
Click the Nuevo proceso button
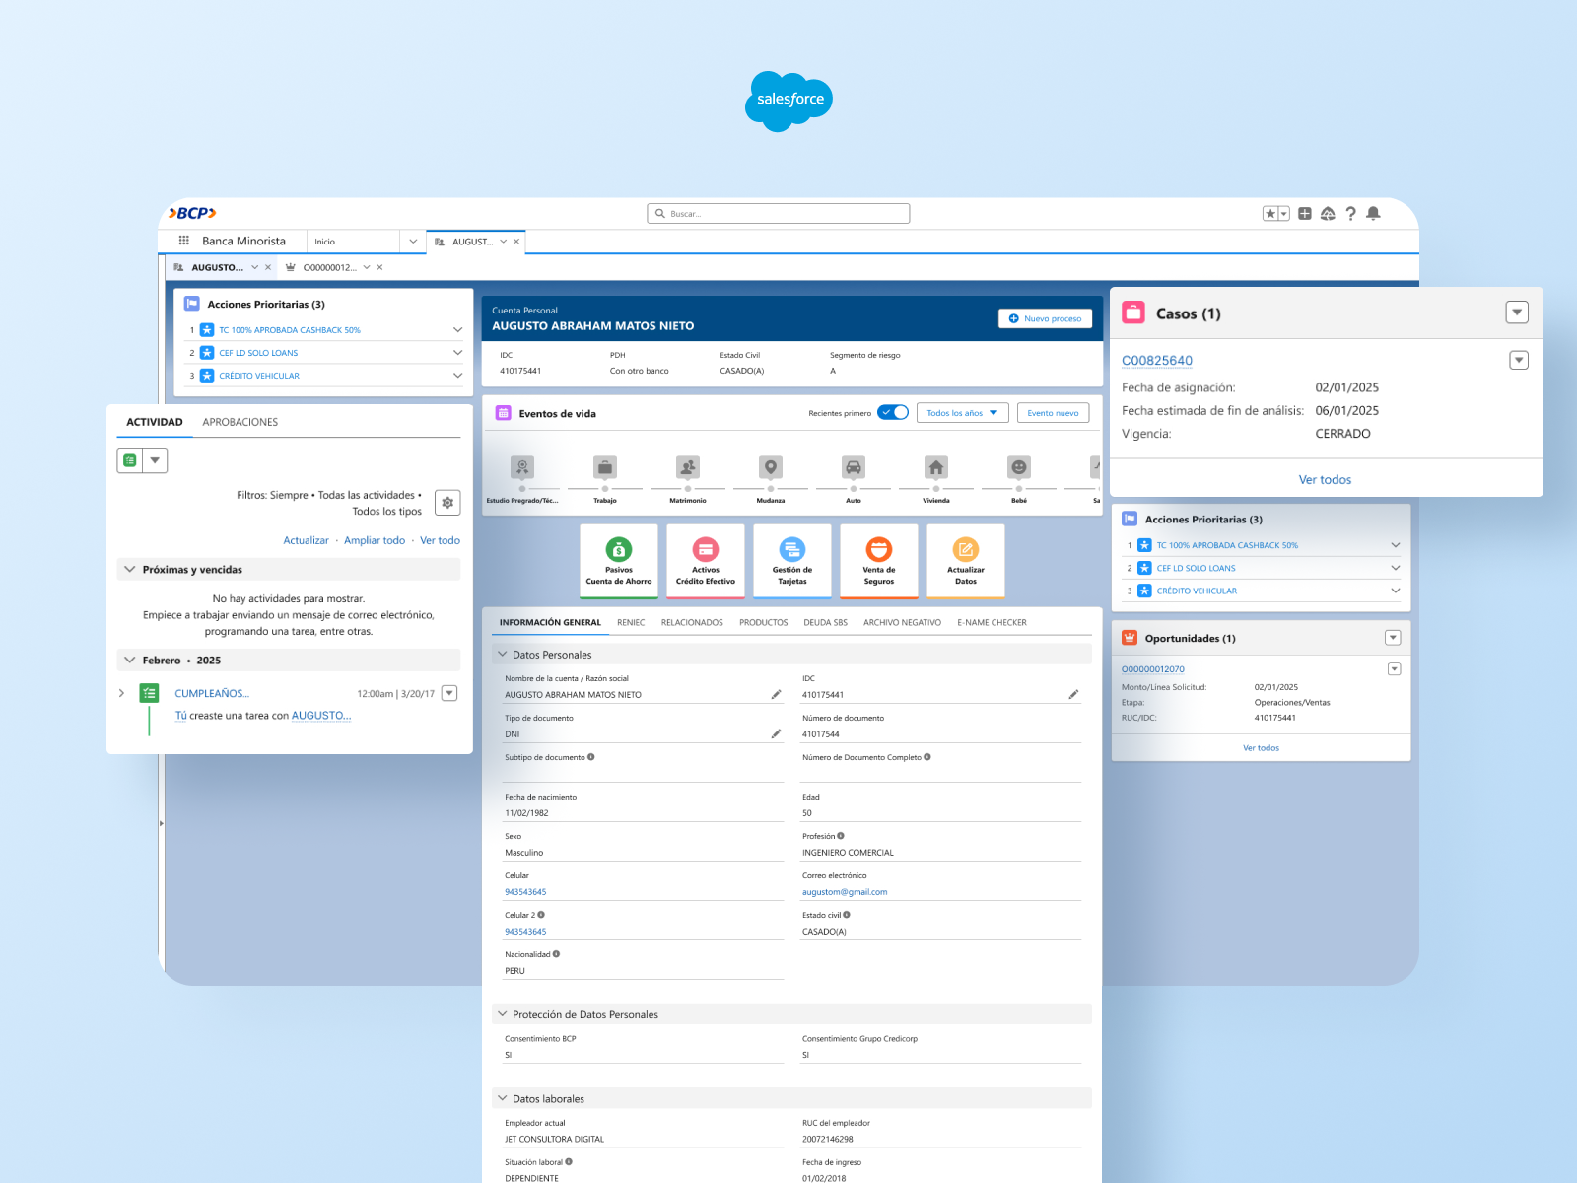click(1045, 318)
